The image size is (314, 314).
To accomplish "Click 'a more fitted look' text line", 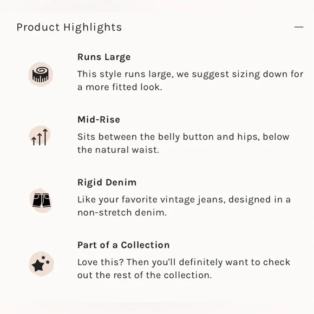I will [120, 87].
